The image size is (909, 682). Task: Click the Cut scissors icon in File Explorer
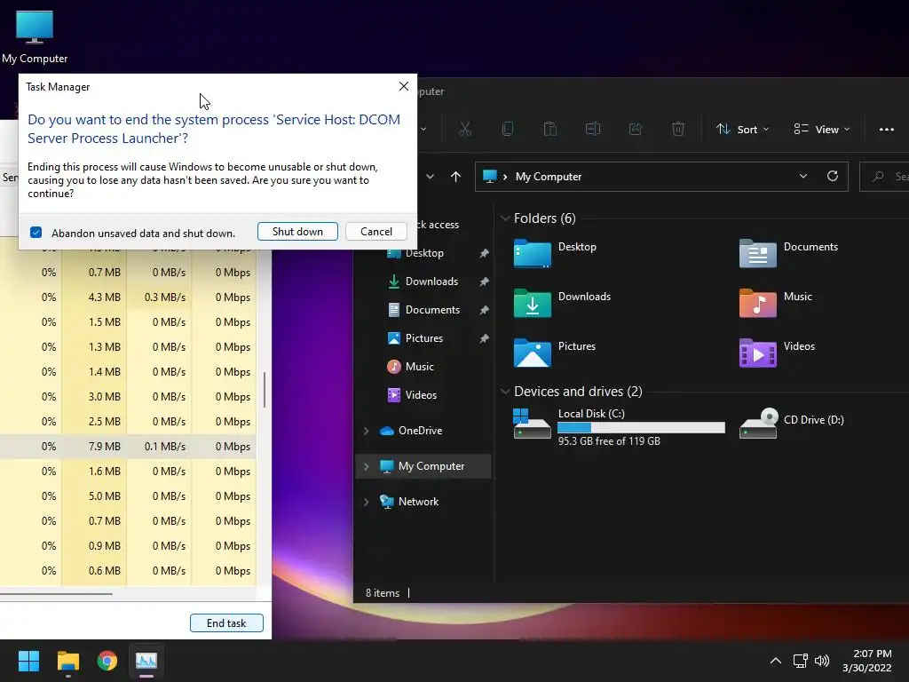pyautogui.click(x=465, y=129)
